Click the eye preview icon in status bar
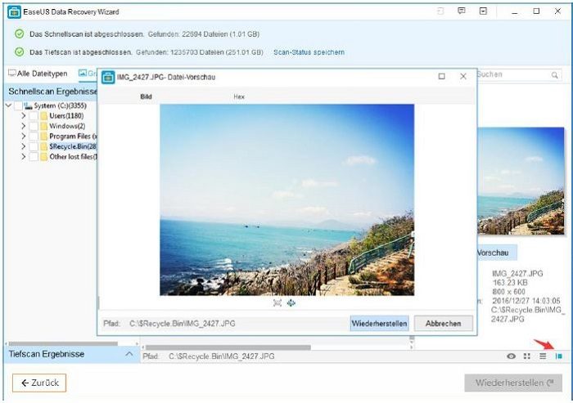Image resolution: width=573 pixels, height=403 pixels. point(512,356)
